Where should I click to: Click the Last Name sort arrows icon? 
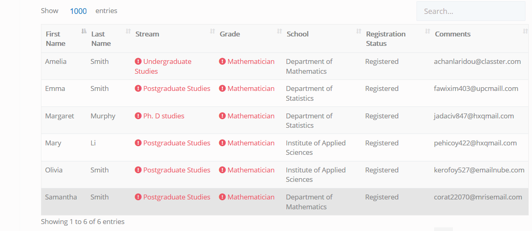pyautogui.click(x=128, y=31)
